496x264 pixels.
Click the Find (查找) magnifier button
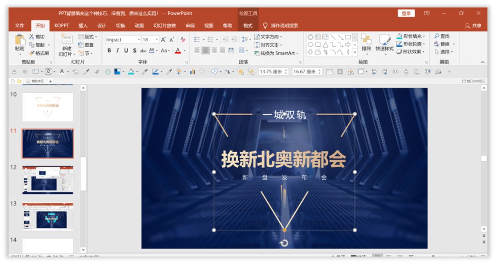(442, 36)
